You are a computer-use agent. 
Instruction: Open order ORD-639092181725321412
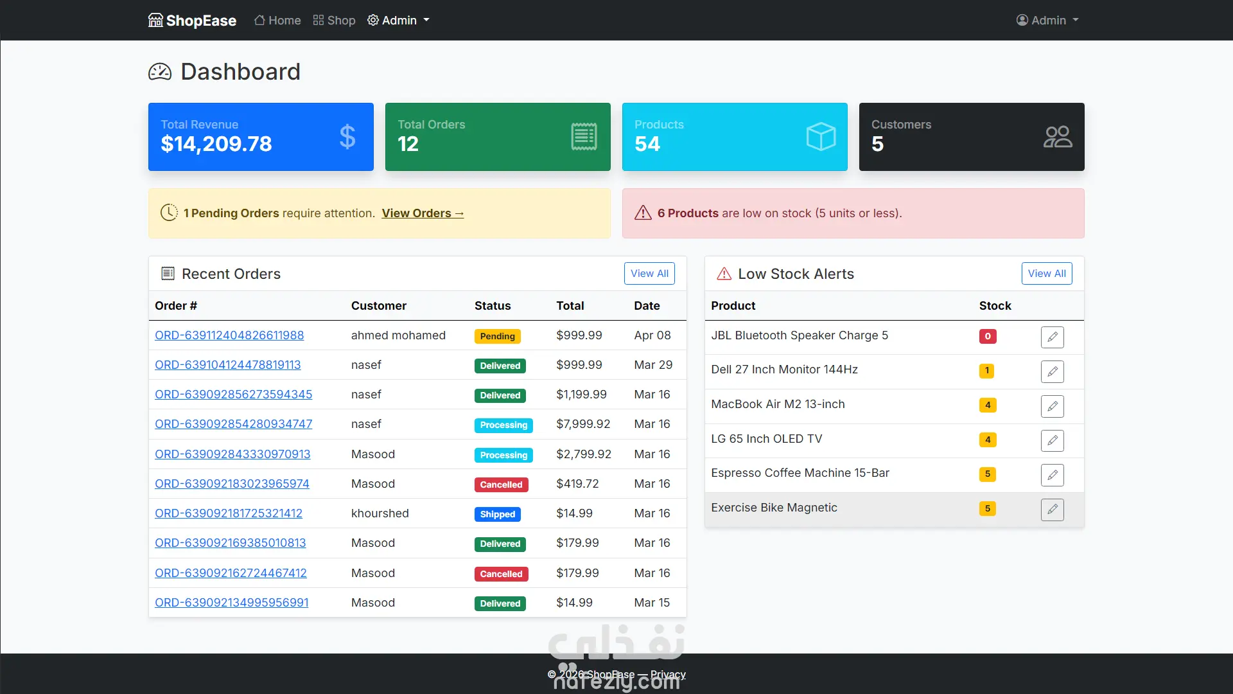229,513
